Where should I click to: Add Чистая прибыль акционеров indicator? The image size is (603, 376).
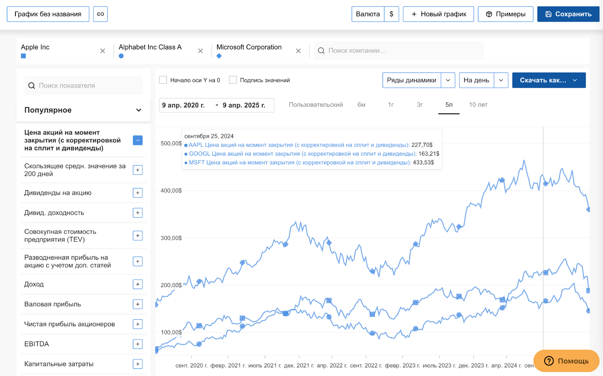pos(138,324)
